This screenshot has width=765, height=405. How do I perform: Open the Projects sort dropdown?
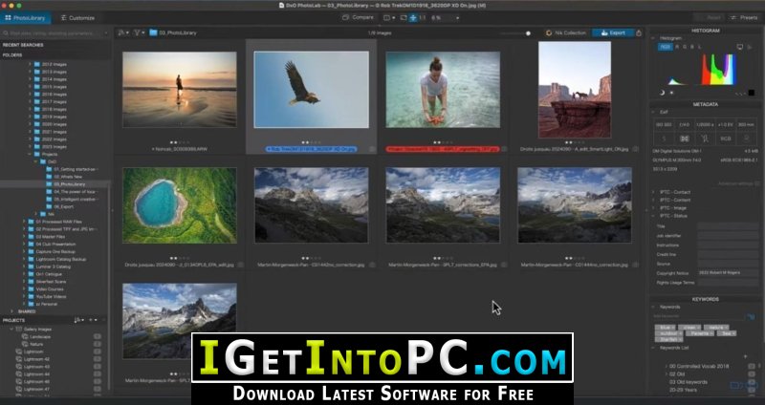[x=79, y=320]
